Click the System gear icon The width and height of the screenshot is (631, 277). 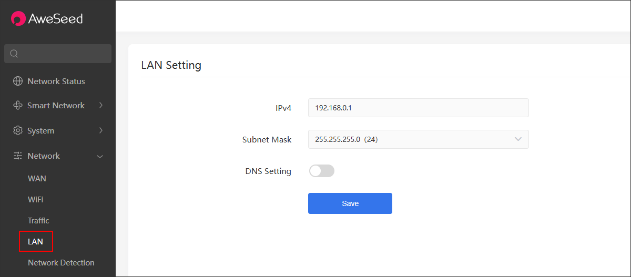tap(18, 130)
